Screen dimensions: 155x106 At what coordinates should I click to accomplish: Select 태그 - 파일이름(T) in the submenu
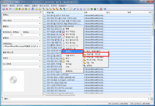click(x=96, y=51)
